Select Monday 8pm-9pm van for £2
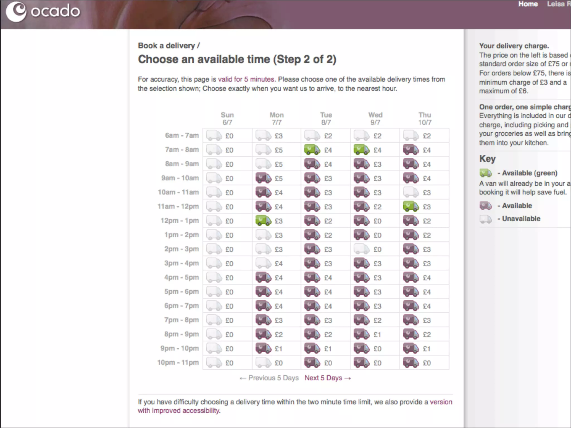The image size is (571, 428). [x=263, y=334]
